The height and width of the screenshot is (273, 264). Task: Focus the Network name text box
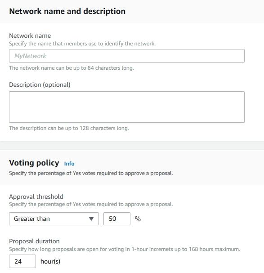(127, 56)
